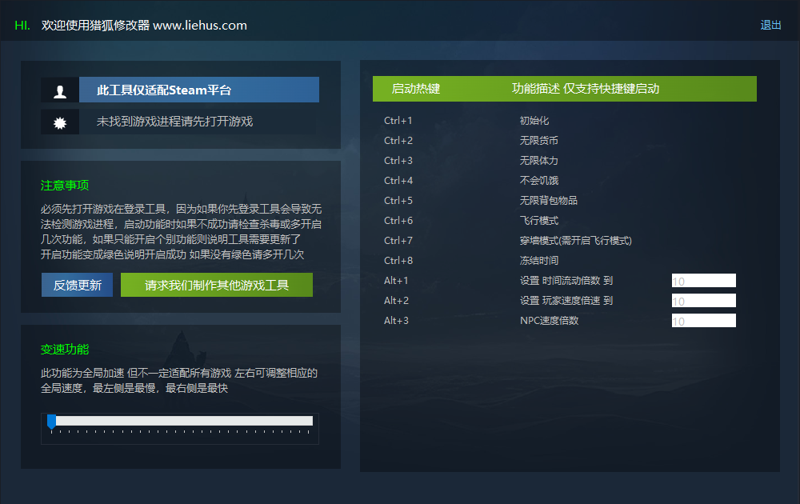Click the green HI. greeting
The width and height of the screenshot is (800, 504).
click(22, 26)
